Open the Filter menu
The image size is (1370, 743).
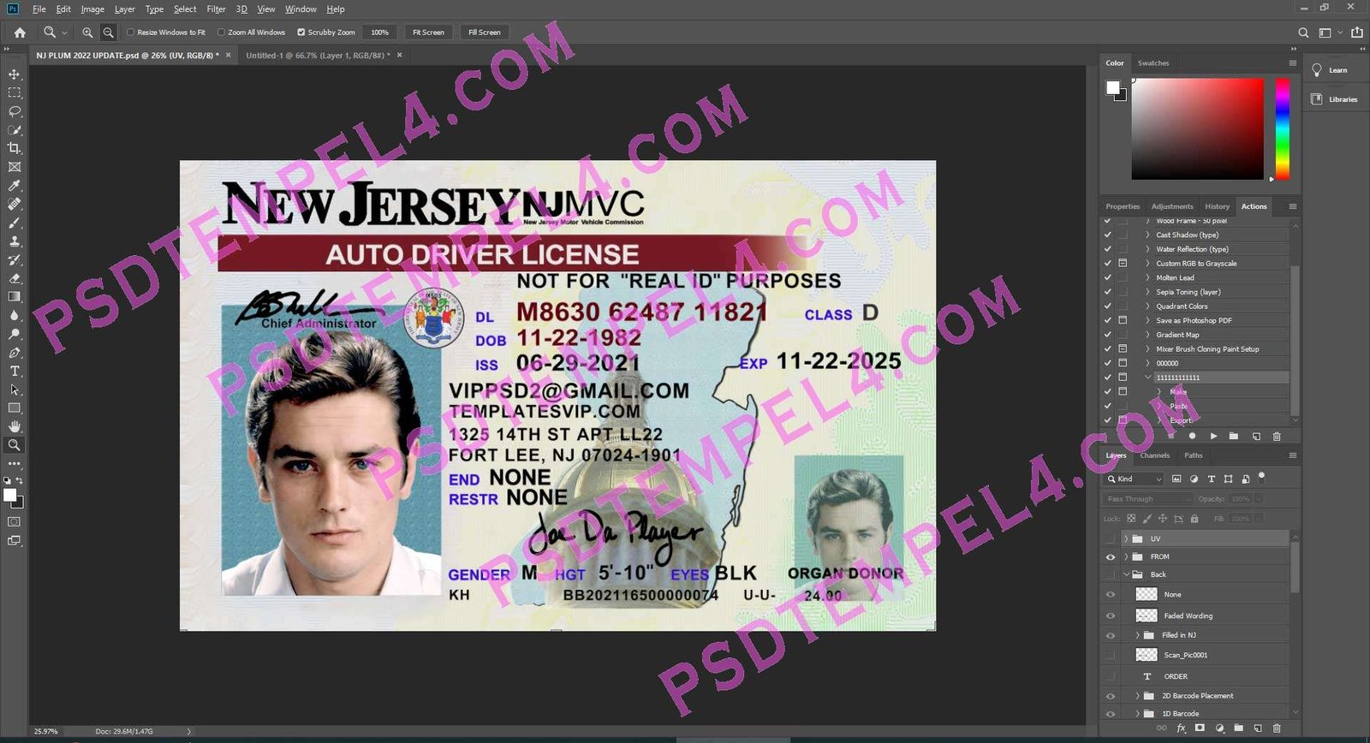[x=216, y=9]
